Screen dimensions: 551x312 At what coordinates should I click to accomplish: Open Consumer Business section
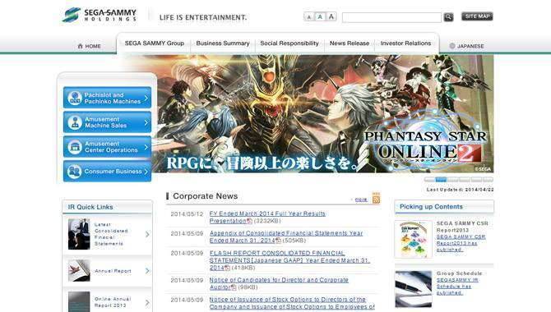(x=107, y=172)
